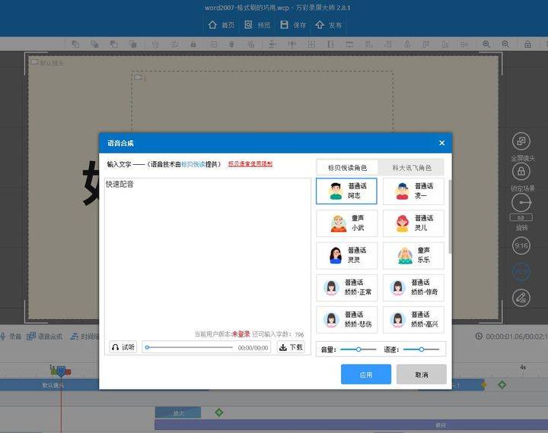The height and width of the screenshot is (433, 548).
Task: Select the 普通话 阿志 voice avatar
Action: pos(346,191)
